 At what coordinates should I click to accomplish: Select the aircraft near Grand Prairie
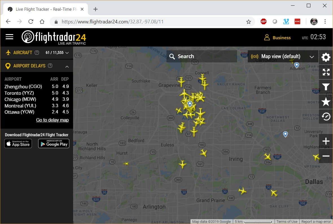[x=242, y=191]
